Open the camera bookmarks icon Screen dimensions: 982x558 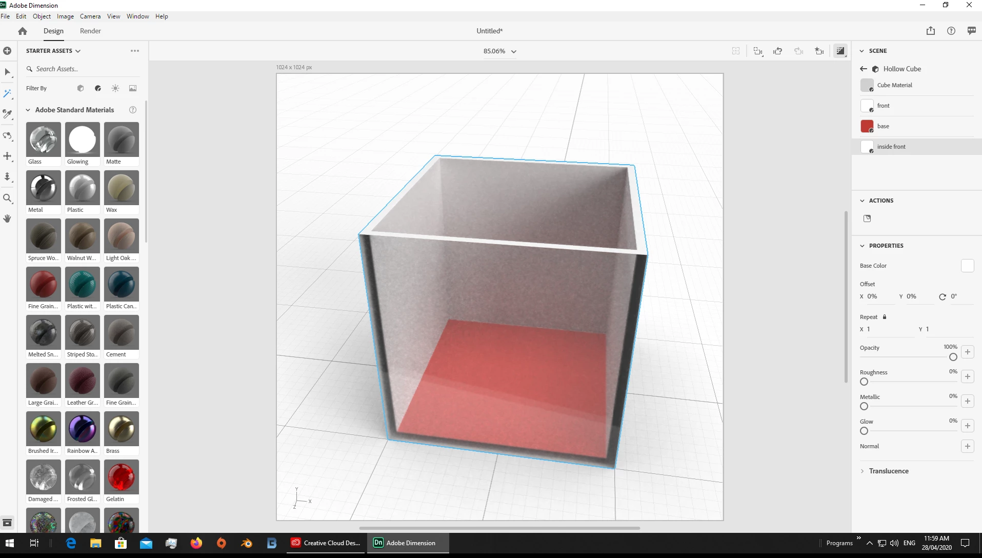758,51
